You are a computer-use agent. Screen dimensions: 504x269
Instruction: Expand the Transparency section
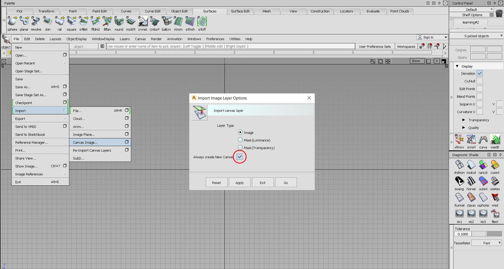pos(464,120)
